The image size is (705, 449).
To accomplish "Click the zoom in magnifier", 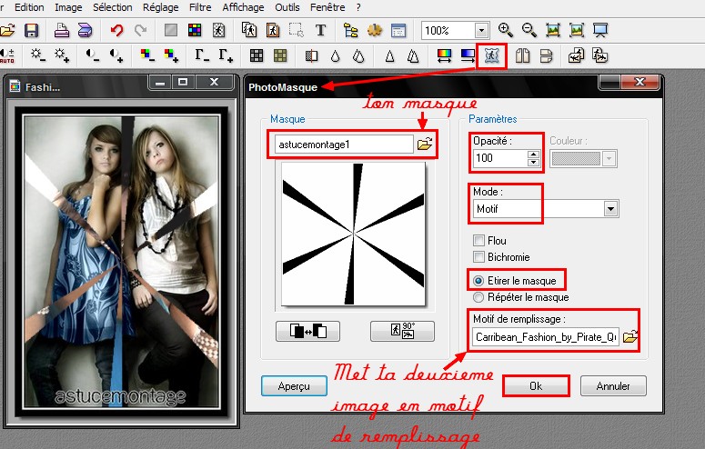I will click(506, 30).
